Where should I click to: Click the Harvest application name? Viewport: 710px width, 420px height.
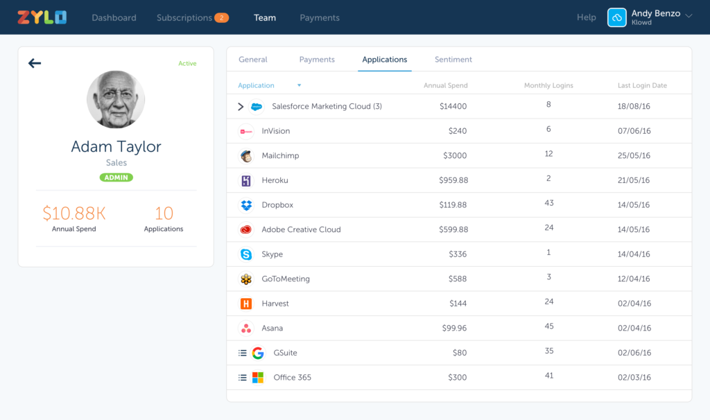point(275,304)
